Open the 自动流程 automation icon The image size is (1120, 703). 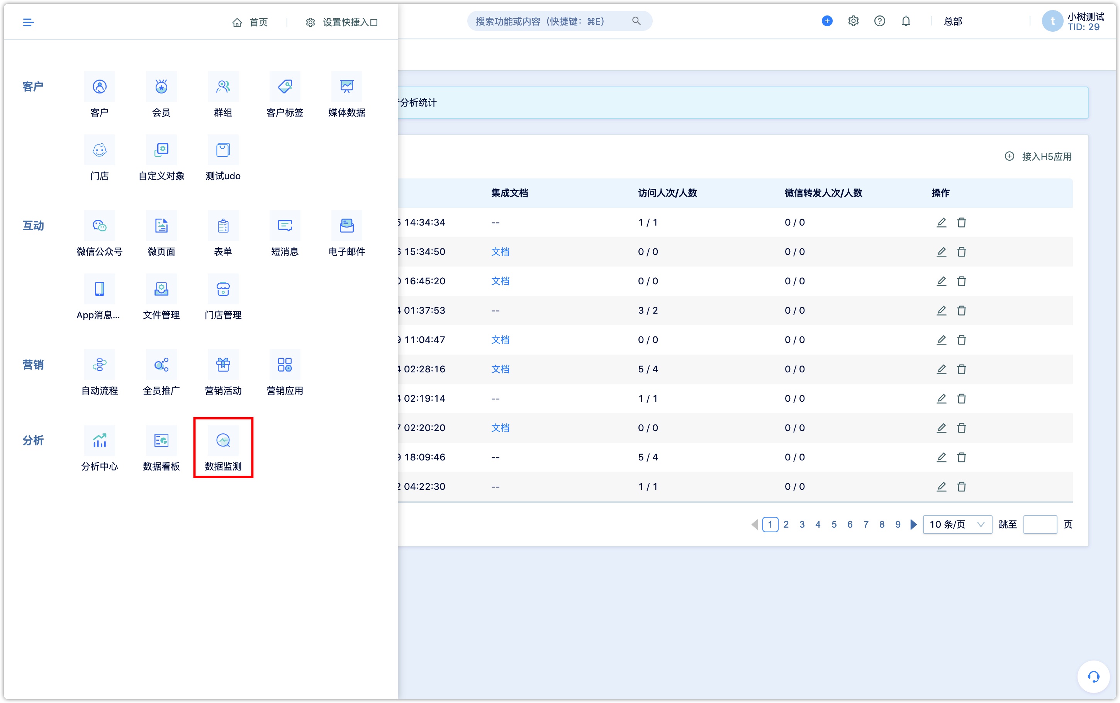tap(100, 365)
